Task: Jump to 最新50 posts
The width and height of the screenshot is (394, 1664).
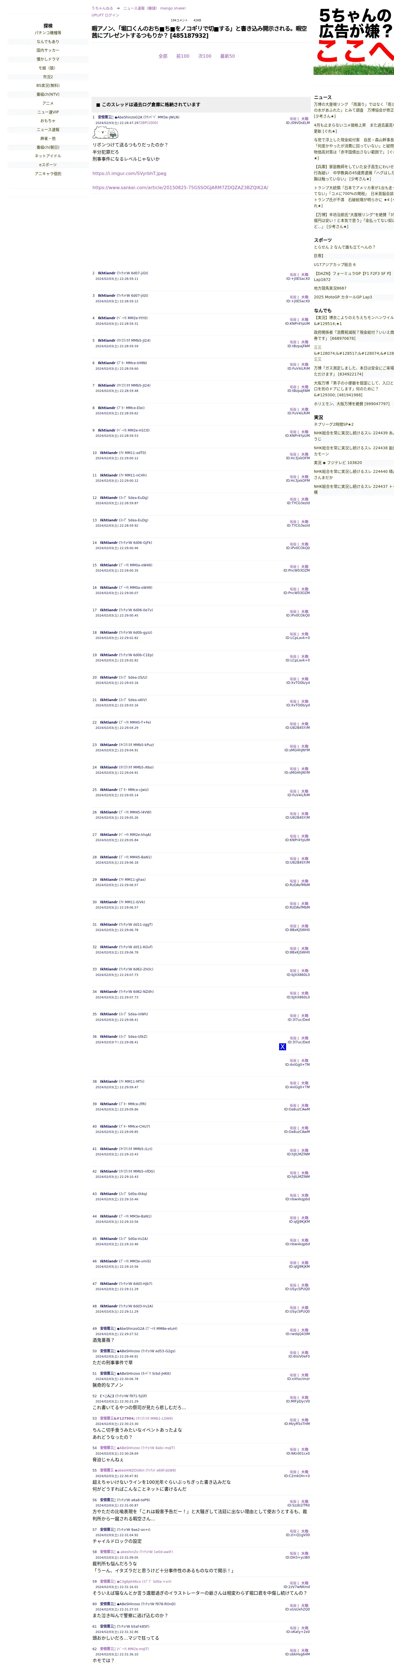Action: click(227, 56)
